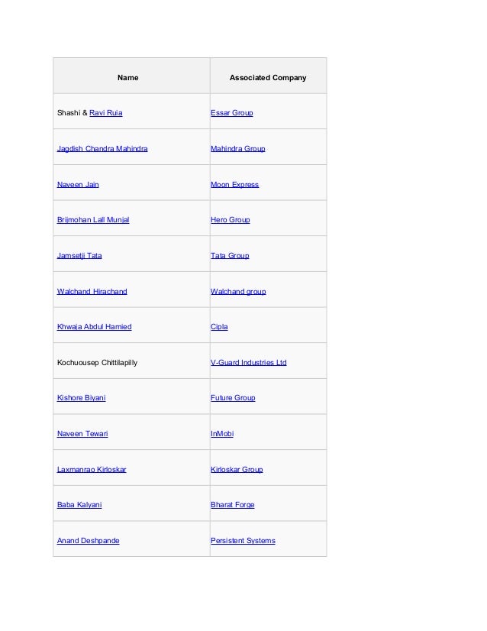
Task: Visit the Hero Group link
Action: click(x=230, y=220)
